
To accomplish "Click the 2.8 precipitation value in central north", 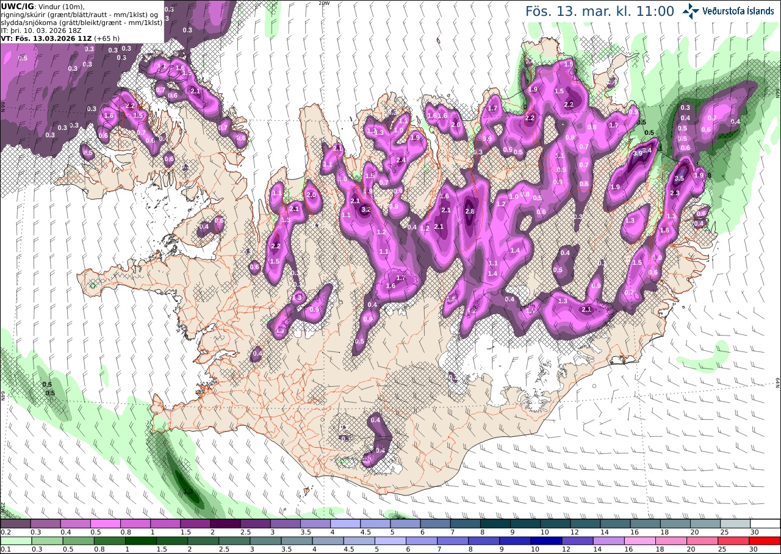I will tap(470, 211).
